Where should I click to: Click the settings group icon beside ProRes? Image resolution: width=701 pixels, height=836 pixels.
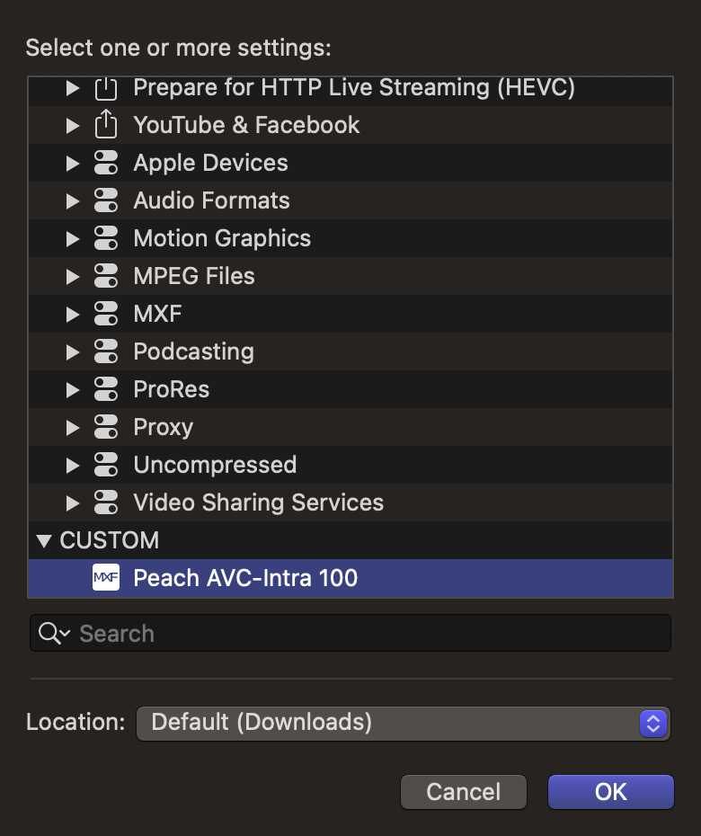(x=105, y=389)
